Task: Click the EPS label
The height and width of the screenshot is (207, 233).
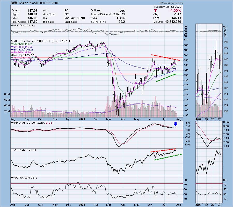Action: (x=67, y=14)
